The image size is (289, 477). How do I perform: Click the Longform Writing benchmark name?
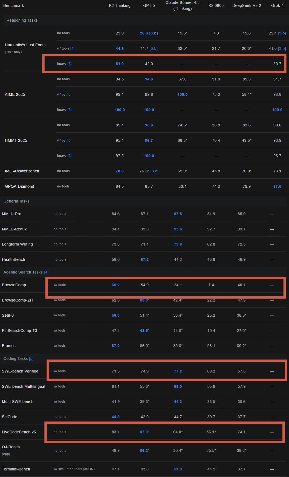pyautogui.click(x=17, y=244)
